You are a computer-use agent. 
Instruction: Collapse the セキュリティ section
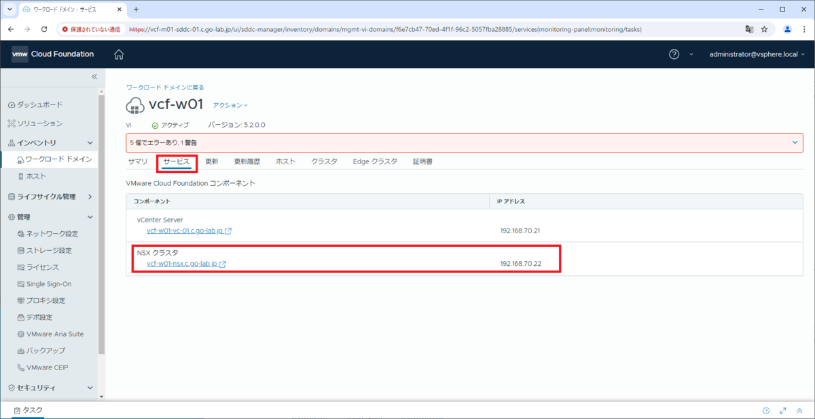click(90, 388)
